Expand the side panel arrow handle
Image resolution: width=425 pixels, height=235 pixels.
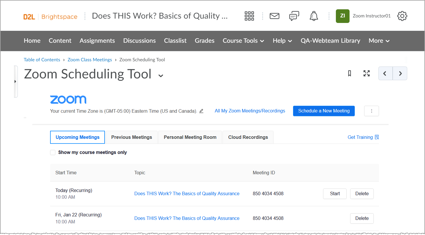15,82
